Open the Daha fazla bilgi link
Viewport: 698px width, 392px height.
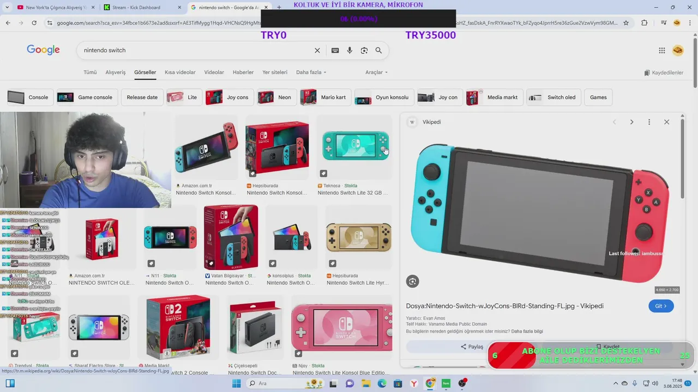coord(527,332)
